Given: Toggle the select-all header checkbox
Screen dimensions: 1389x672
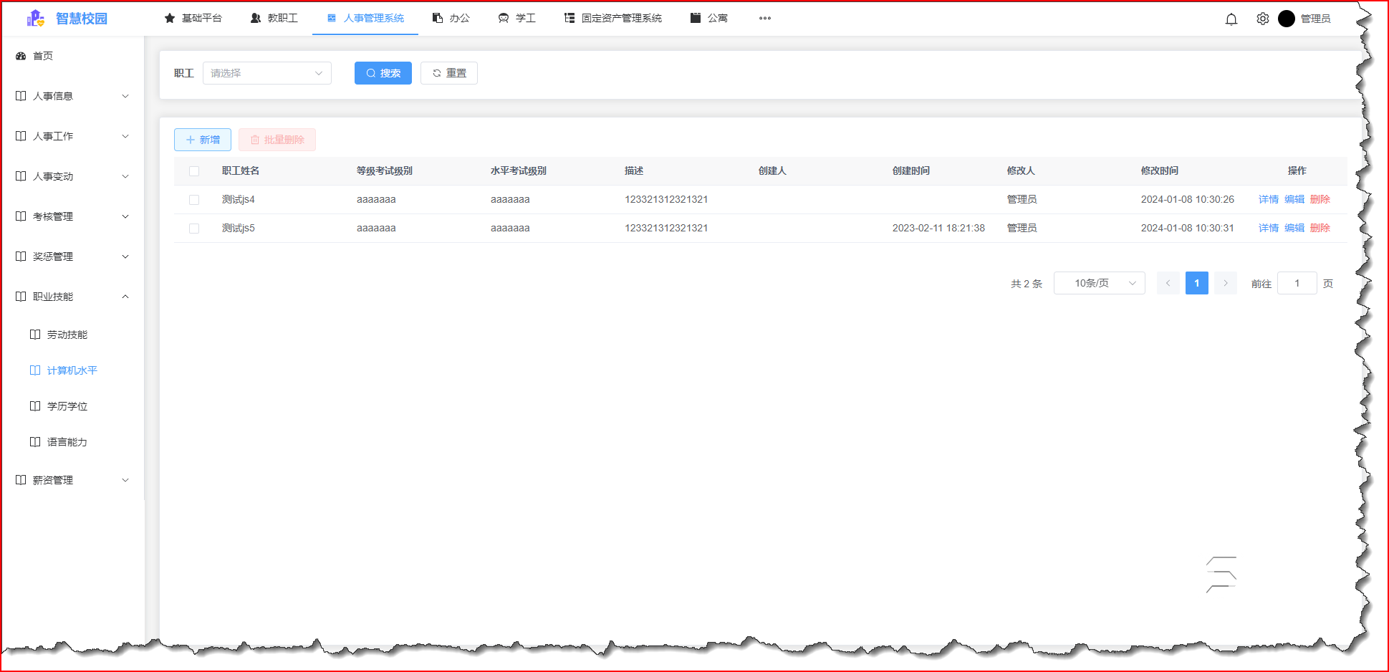Looking at the screenshot, I should click(x=194, y=171).
